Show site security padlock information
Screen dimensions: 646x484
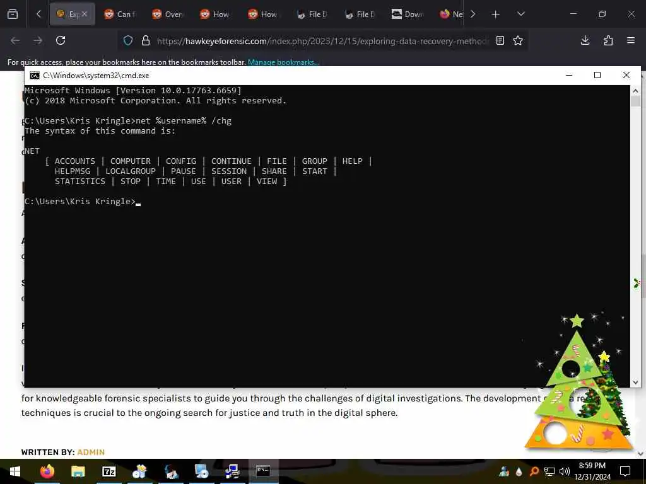tap(146, 40)
